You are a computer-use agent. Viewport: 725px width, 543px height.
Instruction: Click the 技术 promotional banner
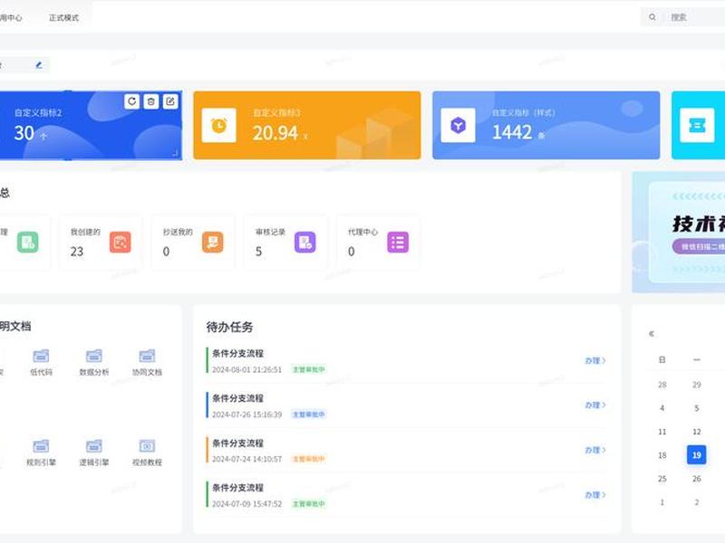pos(678,233)
